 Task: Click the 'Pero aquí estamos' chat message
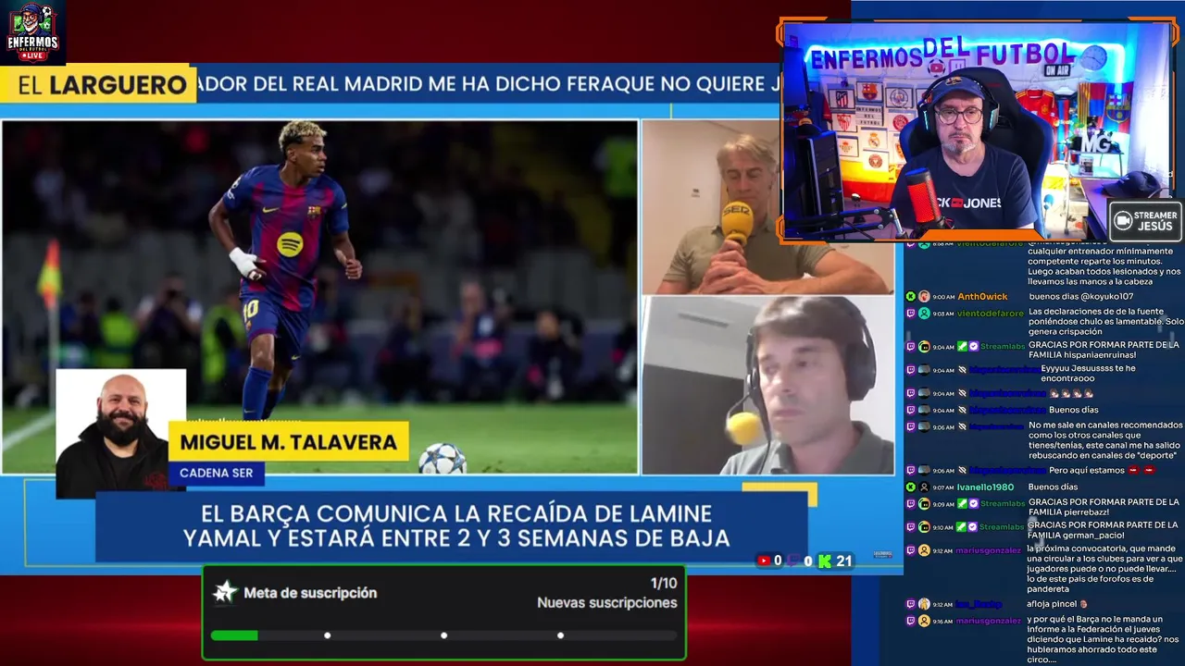pos(1102,470)
